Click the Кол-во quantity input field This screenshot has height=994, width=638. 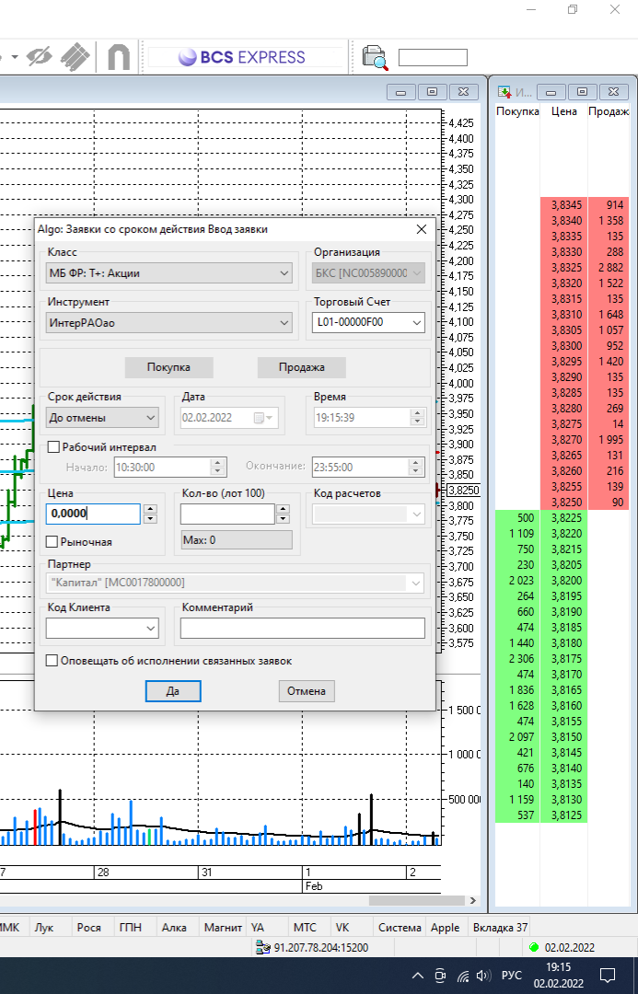click(x=228, y=514)
